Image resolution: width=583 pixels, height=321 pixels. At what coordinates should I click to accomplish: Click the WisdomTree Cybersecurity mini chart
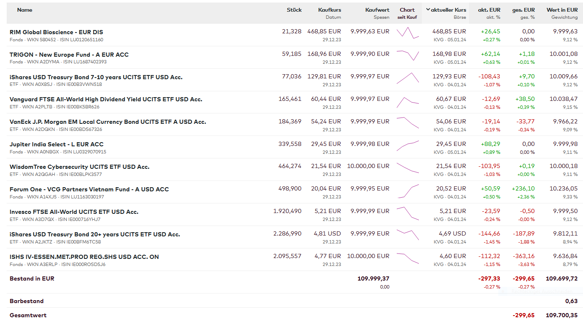click(408, 168)
